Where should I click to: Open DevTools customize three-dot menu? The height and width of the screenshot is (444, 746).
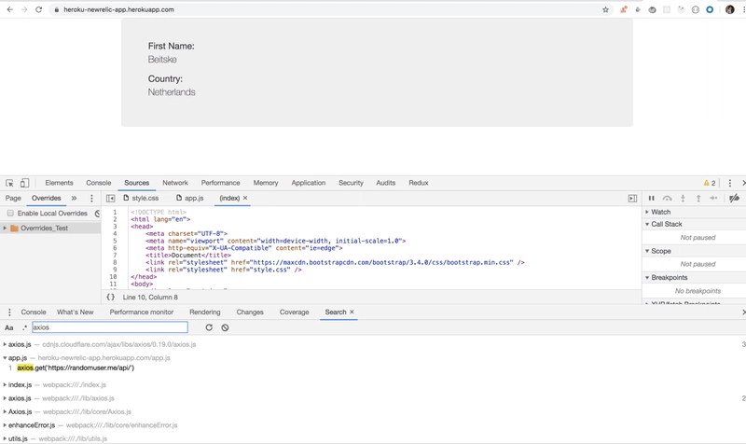click(x=730, y=183)
